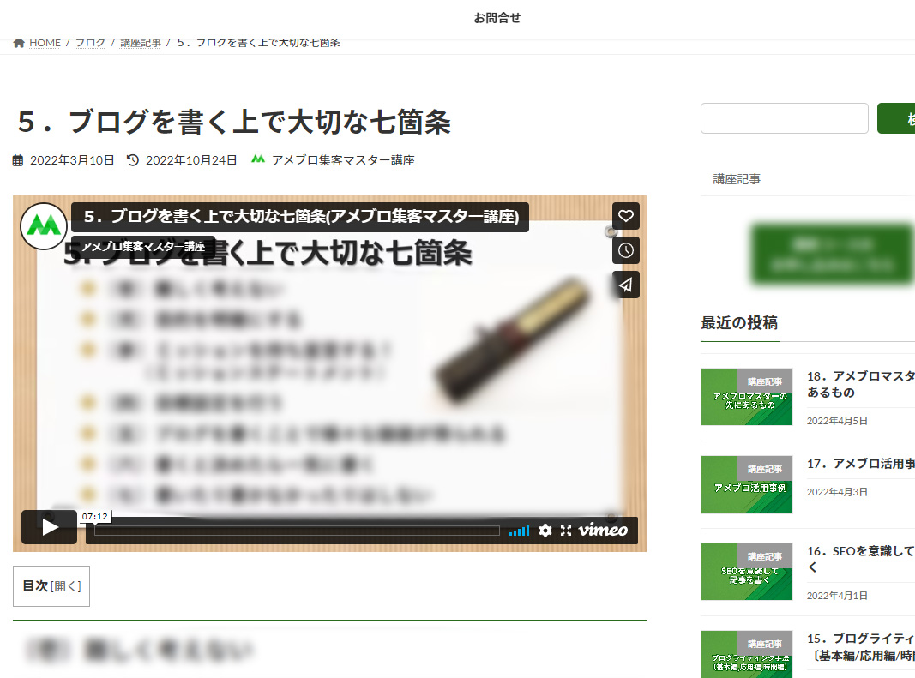Open thumbnail ブログライティング手法

(747, 654)
